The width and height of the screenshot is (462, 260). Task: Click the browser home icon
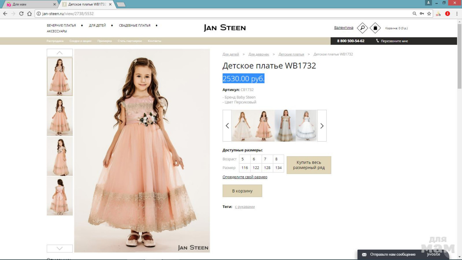(30, 14)
